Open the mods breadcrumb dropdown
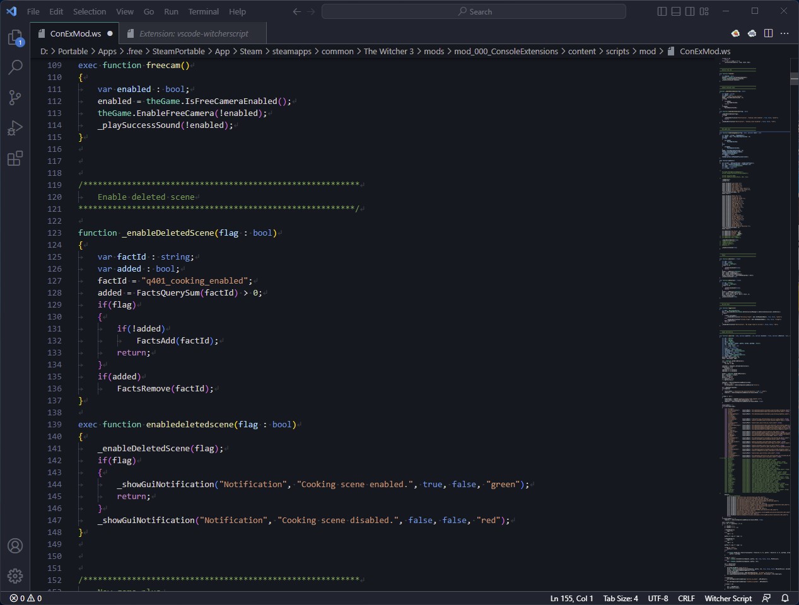The image size is (799, 605). click(x=434, y=51)
